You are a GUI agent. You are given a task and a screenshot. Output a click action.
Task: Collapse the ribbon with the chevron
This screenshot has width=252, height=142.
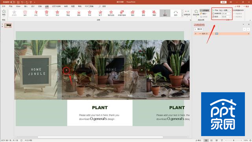[250, 20]
